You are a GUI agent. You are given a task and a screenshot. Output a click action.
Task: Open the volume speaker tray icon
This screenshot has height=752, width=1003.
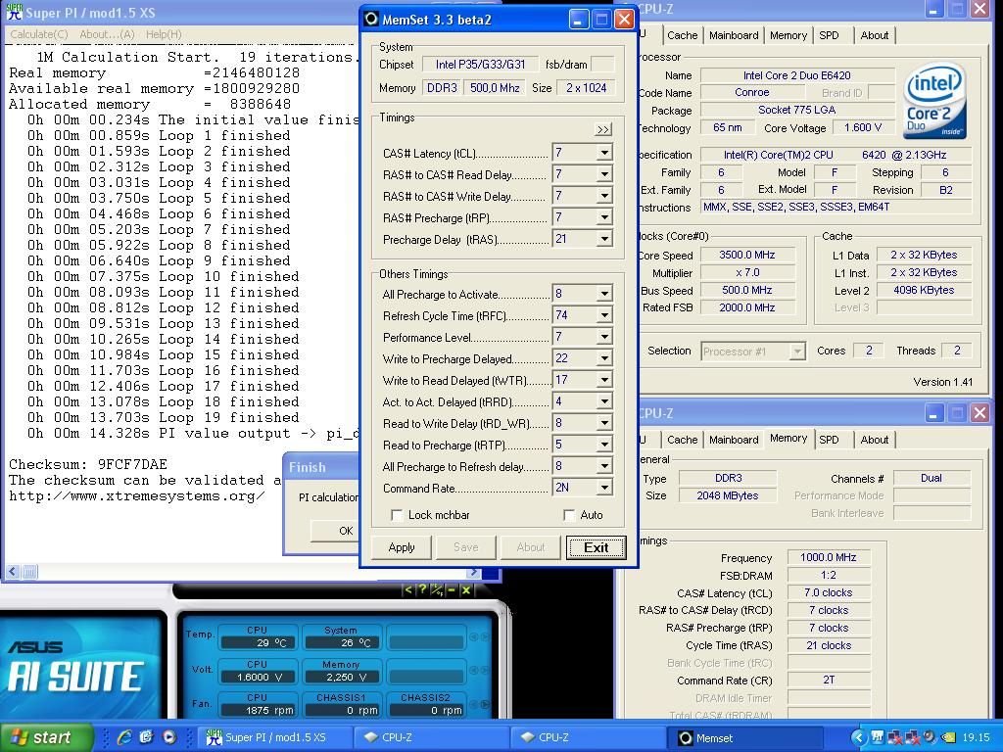click(x=929, y=737)
